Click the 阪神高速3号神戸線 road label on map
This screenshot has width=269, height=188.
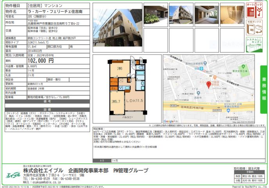tap(192, 107)
